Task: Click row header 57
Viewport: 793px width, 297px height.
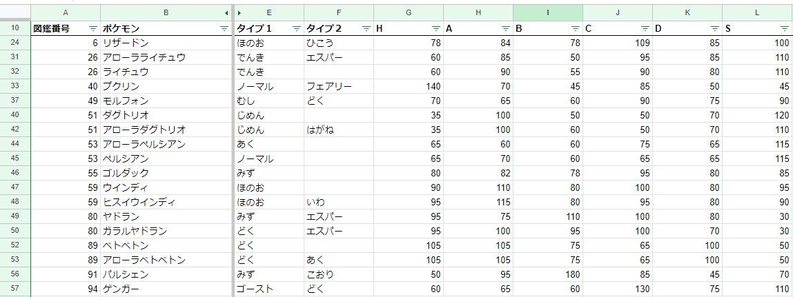Action: pos(15,289)
